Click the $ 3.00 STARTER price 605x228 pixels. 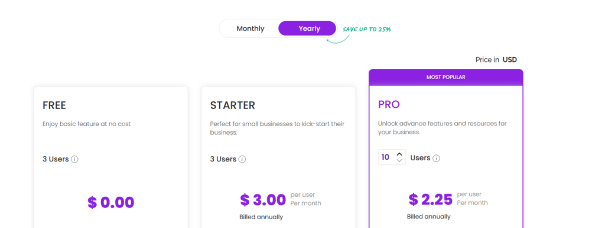[x=263, y=200]
